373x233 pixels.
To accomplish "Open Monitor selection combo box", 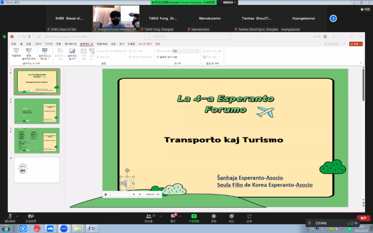I will [x=185, y=51].
